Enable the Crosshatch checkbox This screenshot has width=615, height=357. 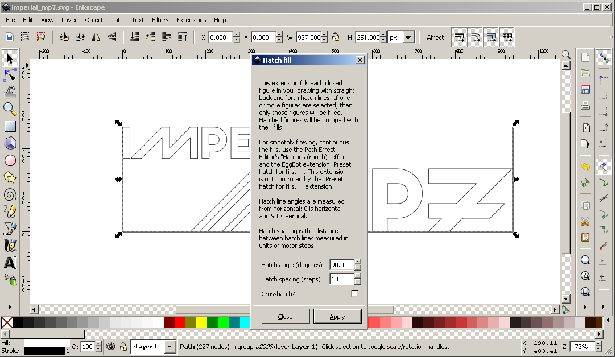(x=354, y=294)
